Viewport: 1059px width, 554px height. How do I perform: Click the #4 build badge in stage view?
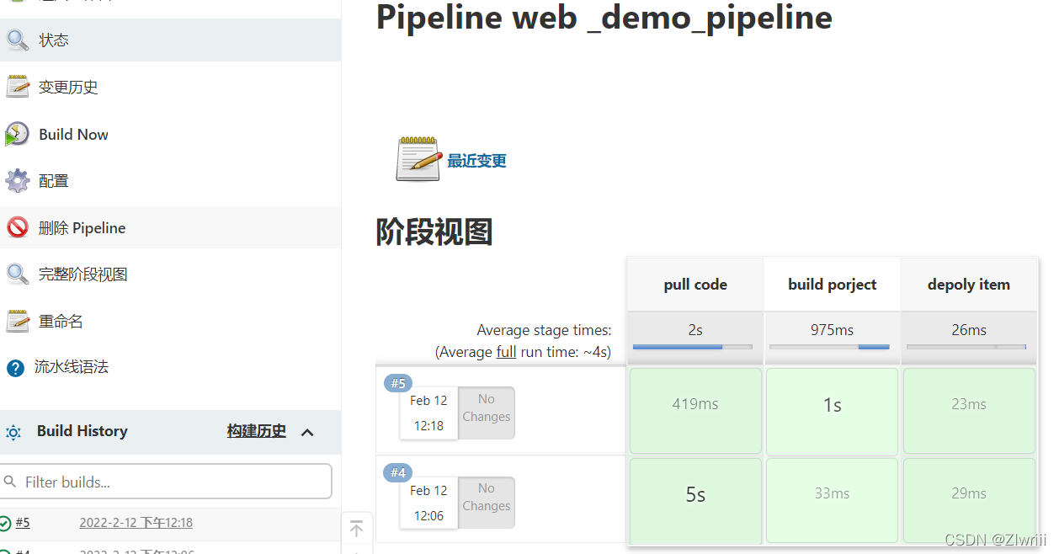(x=398, y=473)
